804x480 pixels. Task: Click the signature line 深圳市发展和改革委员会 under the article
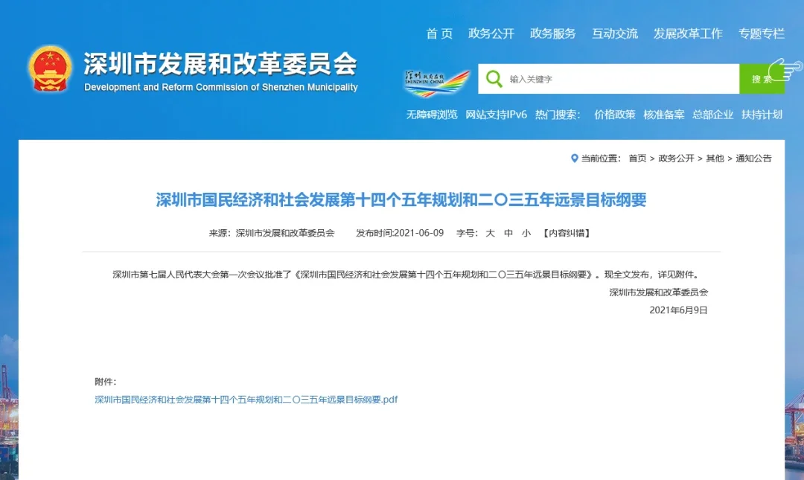click(x=658, y=292)
